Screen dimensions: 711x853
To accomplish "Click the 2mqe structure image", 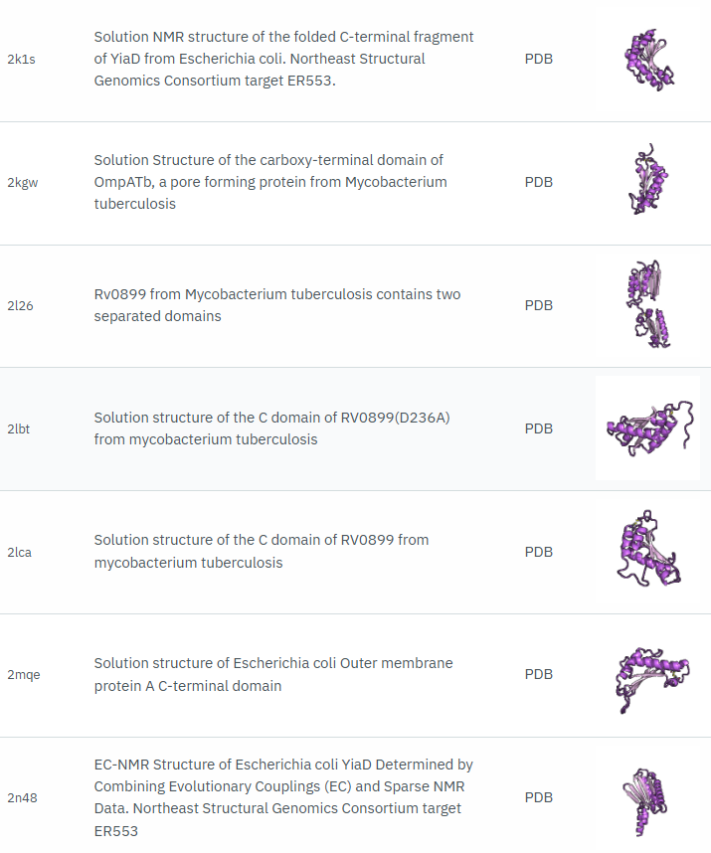I will (647, 675).
